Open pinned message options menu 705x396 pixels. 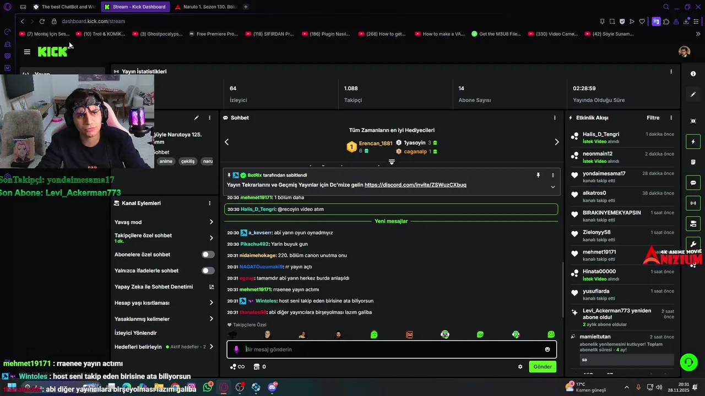click(552, 175)
